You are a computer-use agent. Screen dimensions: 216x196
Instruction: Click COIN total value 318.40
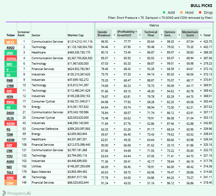(208, 183)
